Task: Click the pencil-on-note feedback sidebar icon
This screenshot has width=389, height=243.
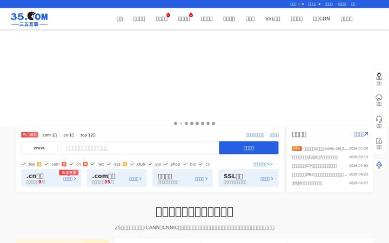Action: tap(379, 141)
